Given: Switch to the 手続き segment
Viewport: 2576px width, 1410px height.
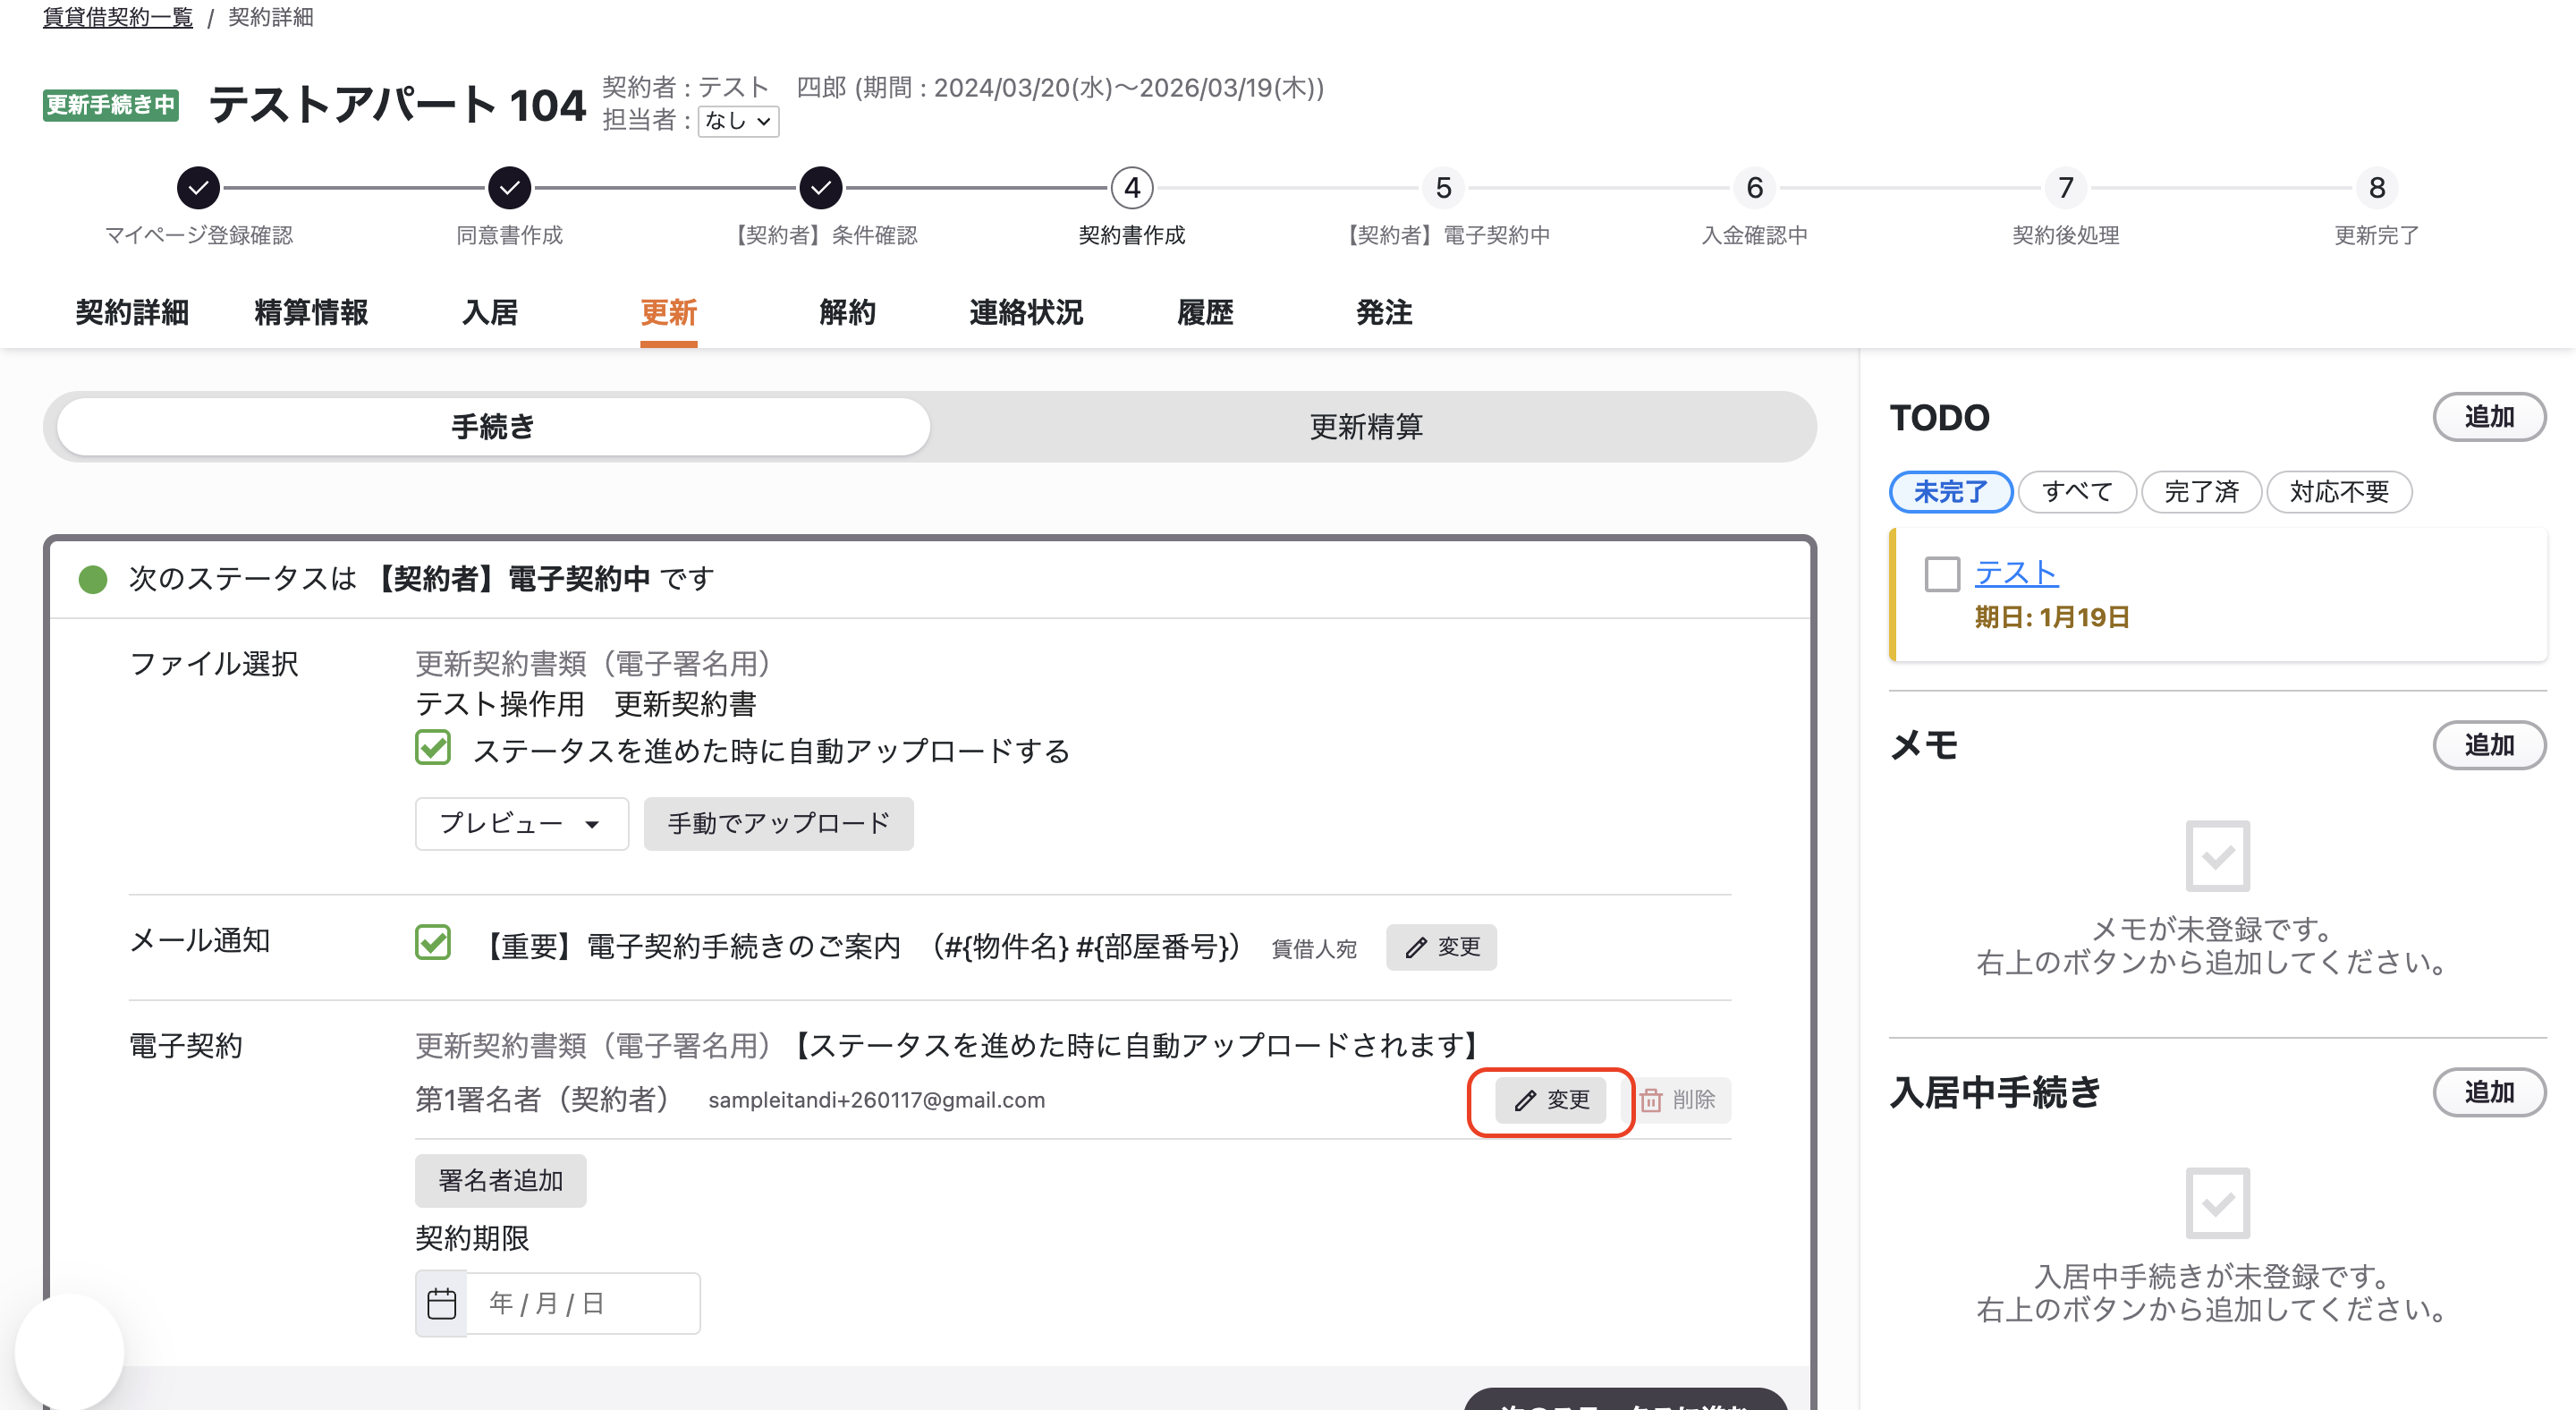Looking at the screenshot, I should 493,427.
